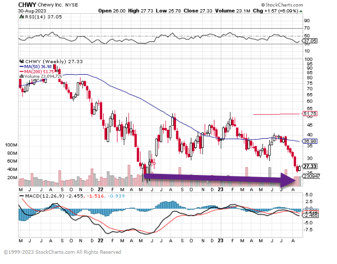The height and width of the screenshot is (264, 337).
Task: Click the -5.0 level on MACD axis
Action: point(308,223)
